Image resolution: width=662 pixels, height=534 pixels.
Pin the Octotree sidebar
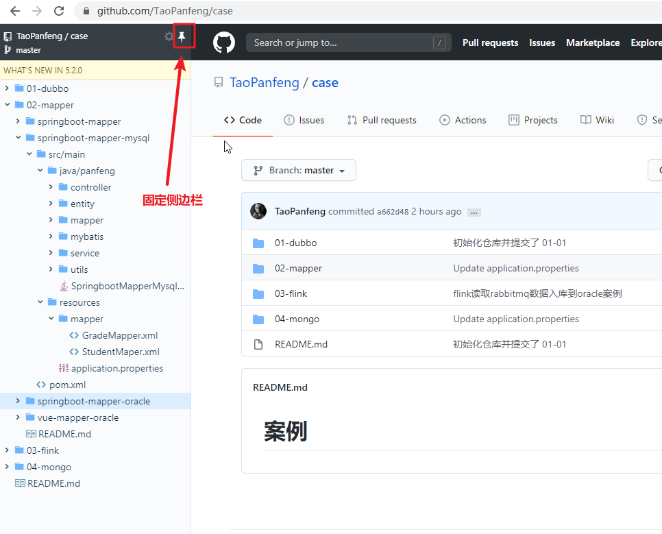point(182,37)
